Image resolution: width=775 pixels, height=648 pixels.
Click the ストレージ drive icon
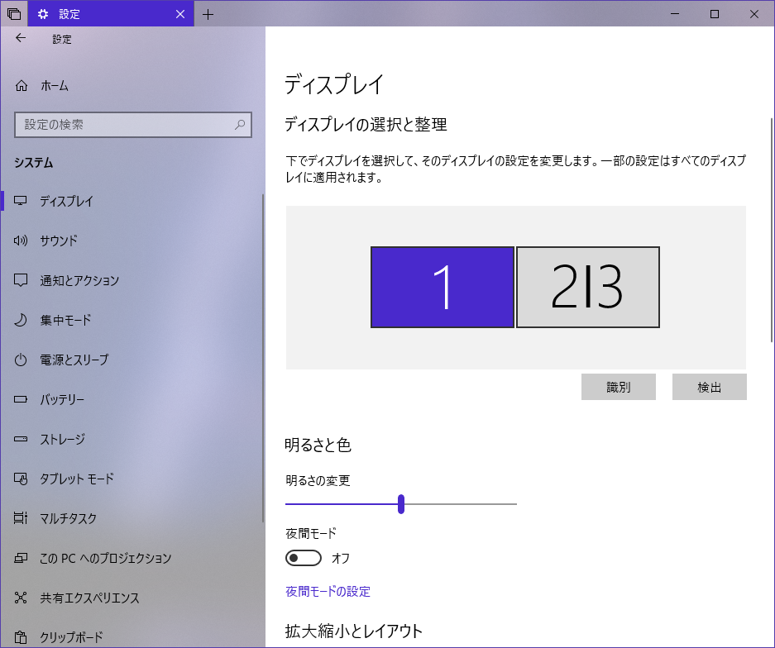pos(21,439)
